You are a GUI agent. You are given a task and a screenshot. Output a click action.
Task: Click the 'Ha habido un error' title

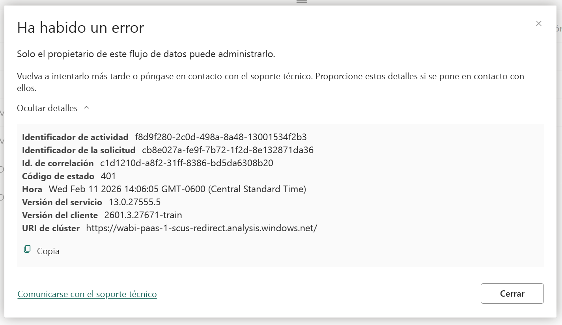tap(80, 28)
